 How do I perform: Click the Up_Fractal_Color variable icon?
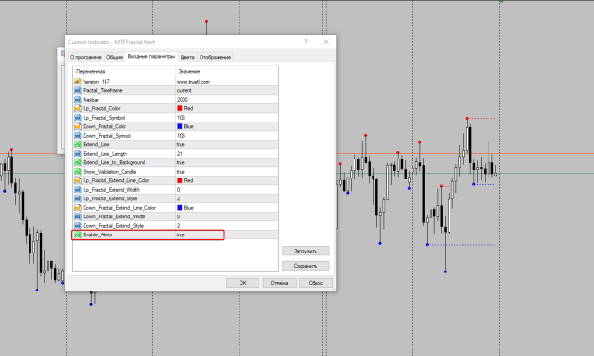[x=78, y=108]
